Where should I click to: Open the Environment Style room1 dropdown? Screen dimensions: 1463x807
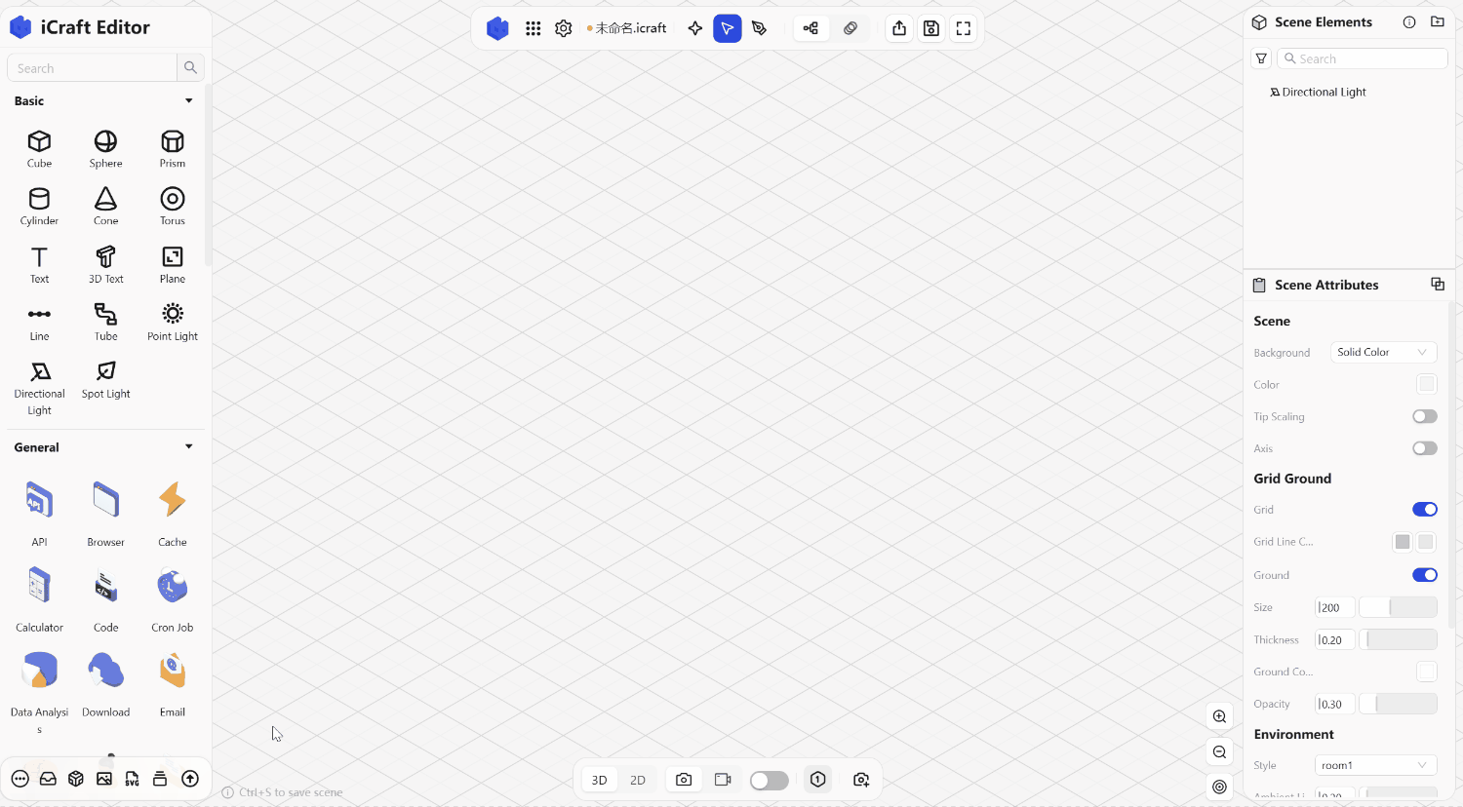(x=1375, y=765)
